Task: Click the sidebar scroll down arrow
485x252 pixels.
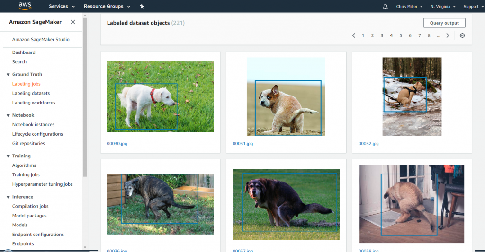Action: tap(85, 247)
